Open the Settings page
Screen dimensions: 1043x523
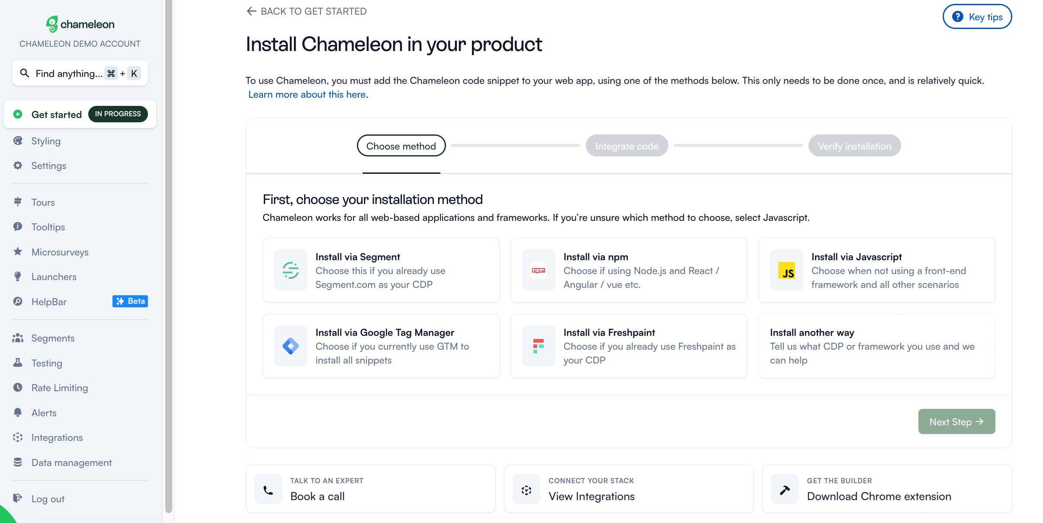pyautogui.click(x=49, y=166)
